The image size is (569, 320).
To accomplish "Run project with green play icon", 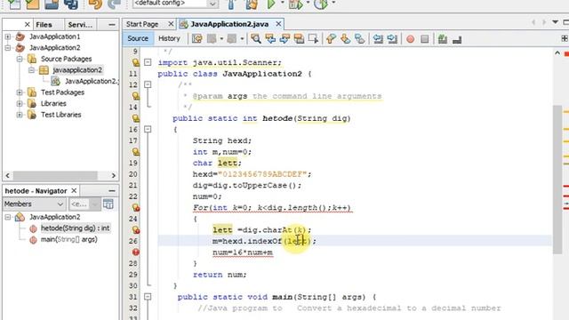I will point(270,4).
